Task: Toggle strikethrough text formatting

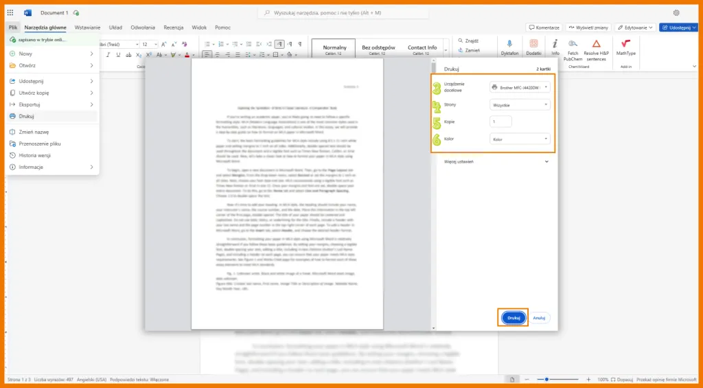Action: (x=128, y=54)
